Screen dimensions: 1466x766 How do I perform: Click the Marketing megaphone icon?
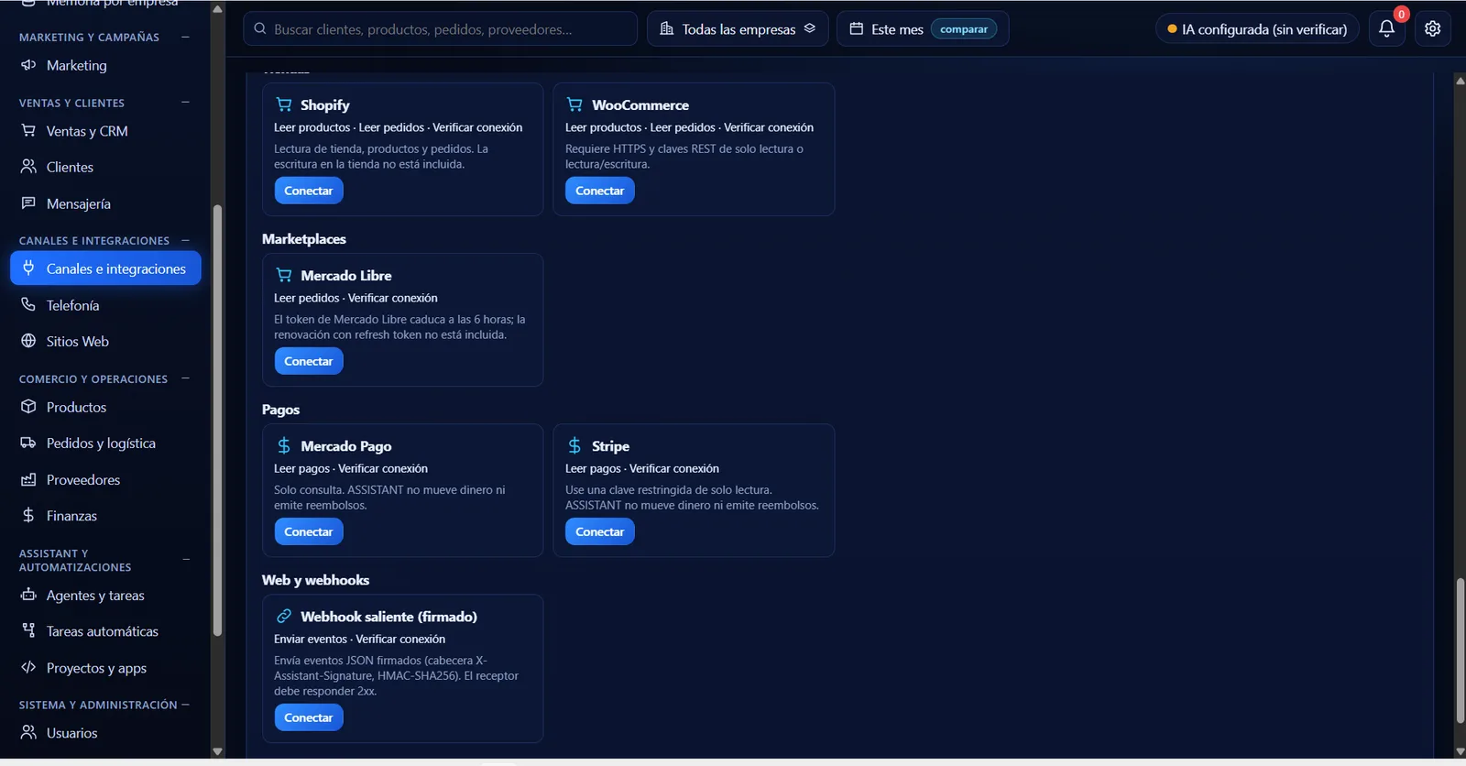(x=28, y=65)
